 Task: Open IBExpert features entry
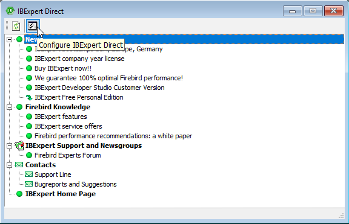(61, 117)
